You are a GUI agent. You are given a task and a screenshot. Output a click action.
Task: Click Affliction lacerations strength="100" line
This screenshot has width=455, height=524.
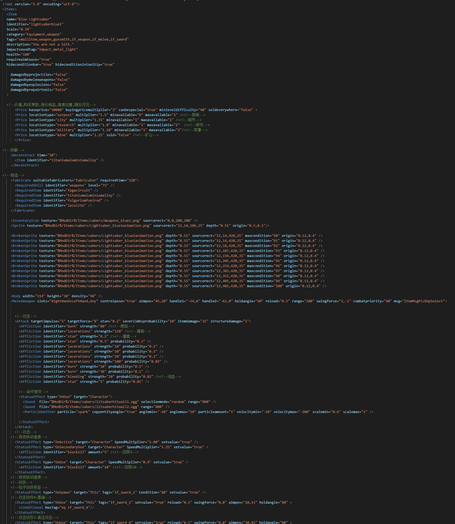click(x=93, y=362)
